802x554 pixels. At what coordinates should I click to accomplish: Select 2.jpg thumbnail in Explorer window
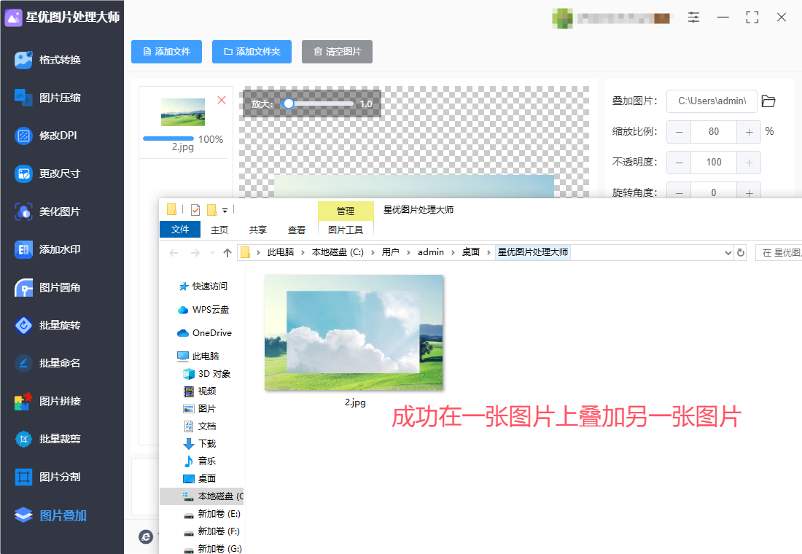[354, 333]
